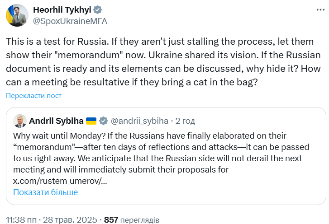Image resolution: width=329 pixels, height=224 pixels.
Task: Click Andrii Sybiha's small avatar in the quoted post
Action: tap(19, 121)
